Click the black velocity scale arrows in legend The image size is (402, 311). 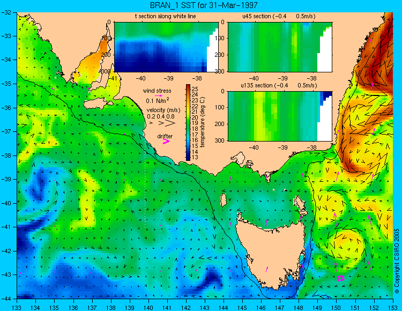point(163,123)
